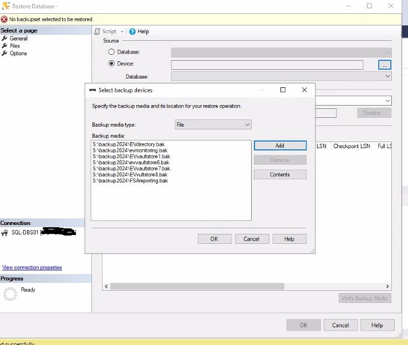Select EVdirectory.bak in backup media list
The height and width of the screenshot is (345, 408).
[129, 144]
